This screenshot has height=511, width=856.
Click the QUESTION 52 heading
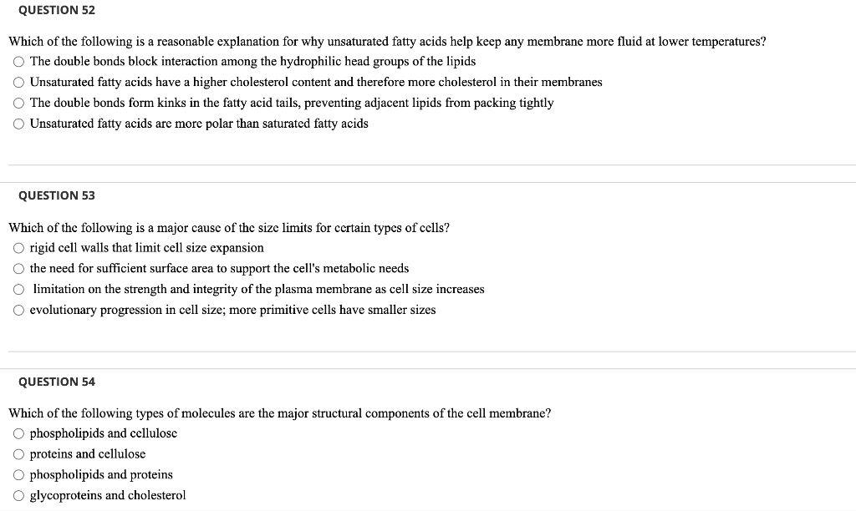(x=55, y=10)
